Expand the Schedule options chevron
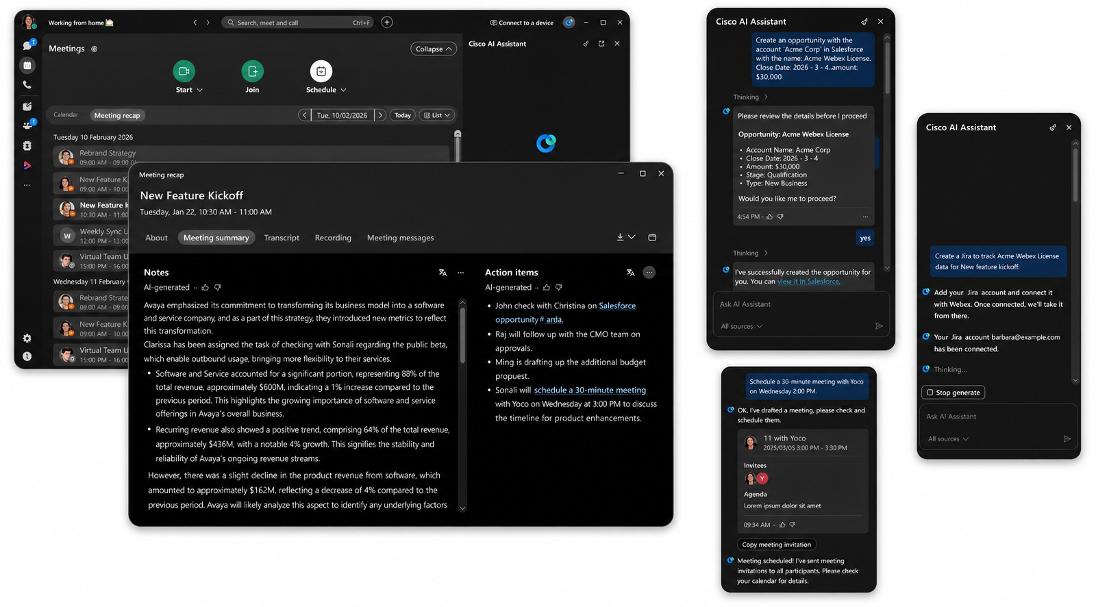Screen dimensions: 1096x607 tap(344, 90)
